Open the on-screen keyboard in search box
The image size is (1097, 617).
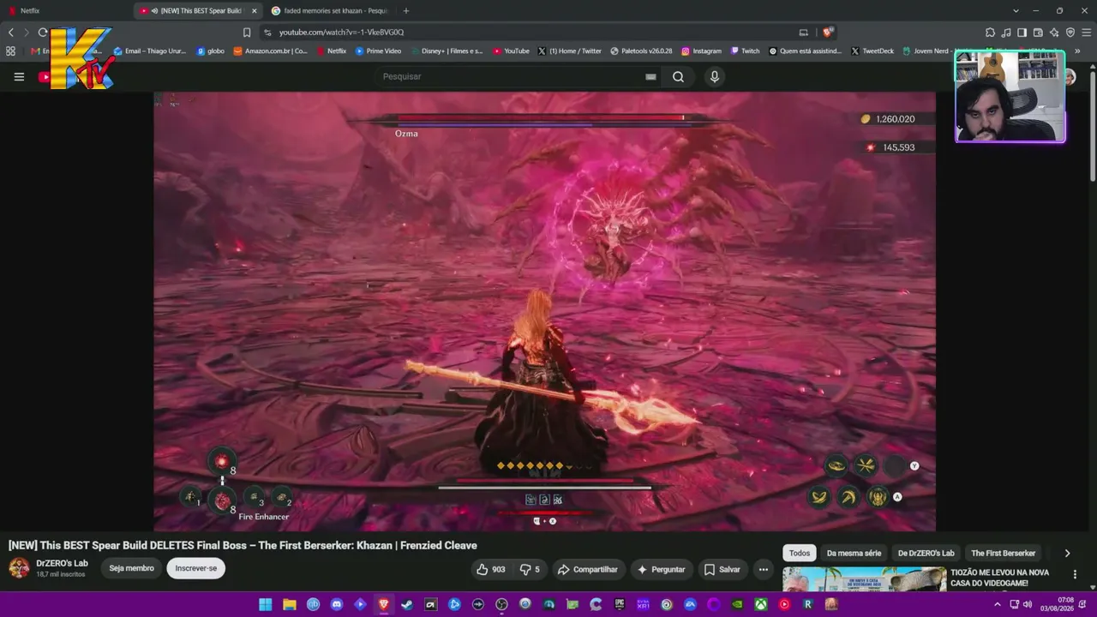click(x=650, y=76)
